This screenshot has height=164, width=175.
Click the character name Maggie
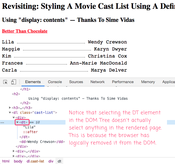pos(11,49)
